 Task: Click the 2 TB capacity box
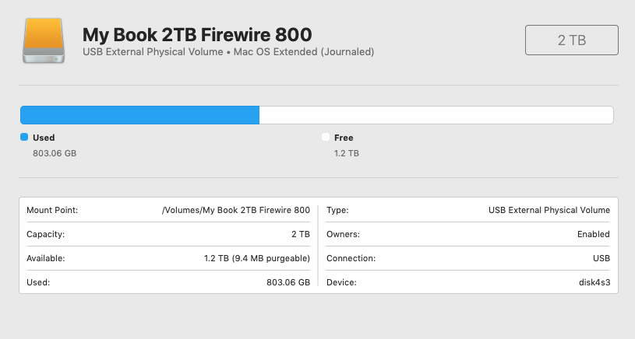(572, 40)
